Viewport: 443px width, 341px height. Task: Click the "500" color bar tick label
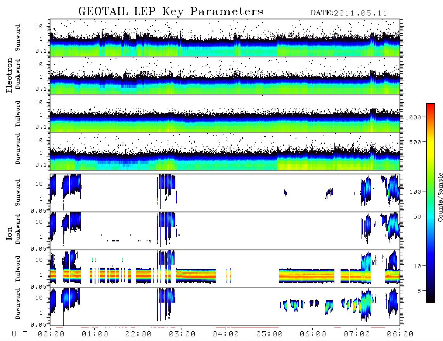(415, 142)
